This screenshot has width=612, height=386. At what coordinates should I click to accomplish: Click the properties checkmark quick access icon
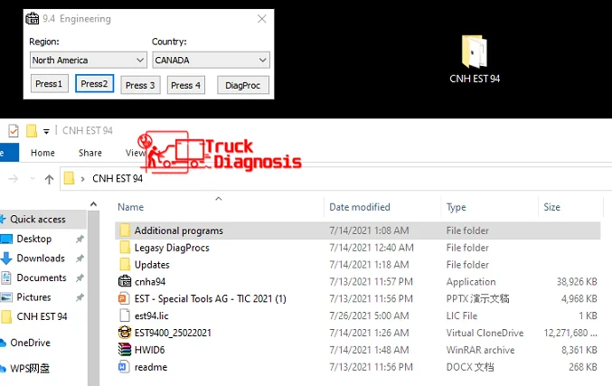point(14,130)
